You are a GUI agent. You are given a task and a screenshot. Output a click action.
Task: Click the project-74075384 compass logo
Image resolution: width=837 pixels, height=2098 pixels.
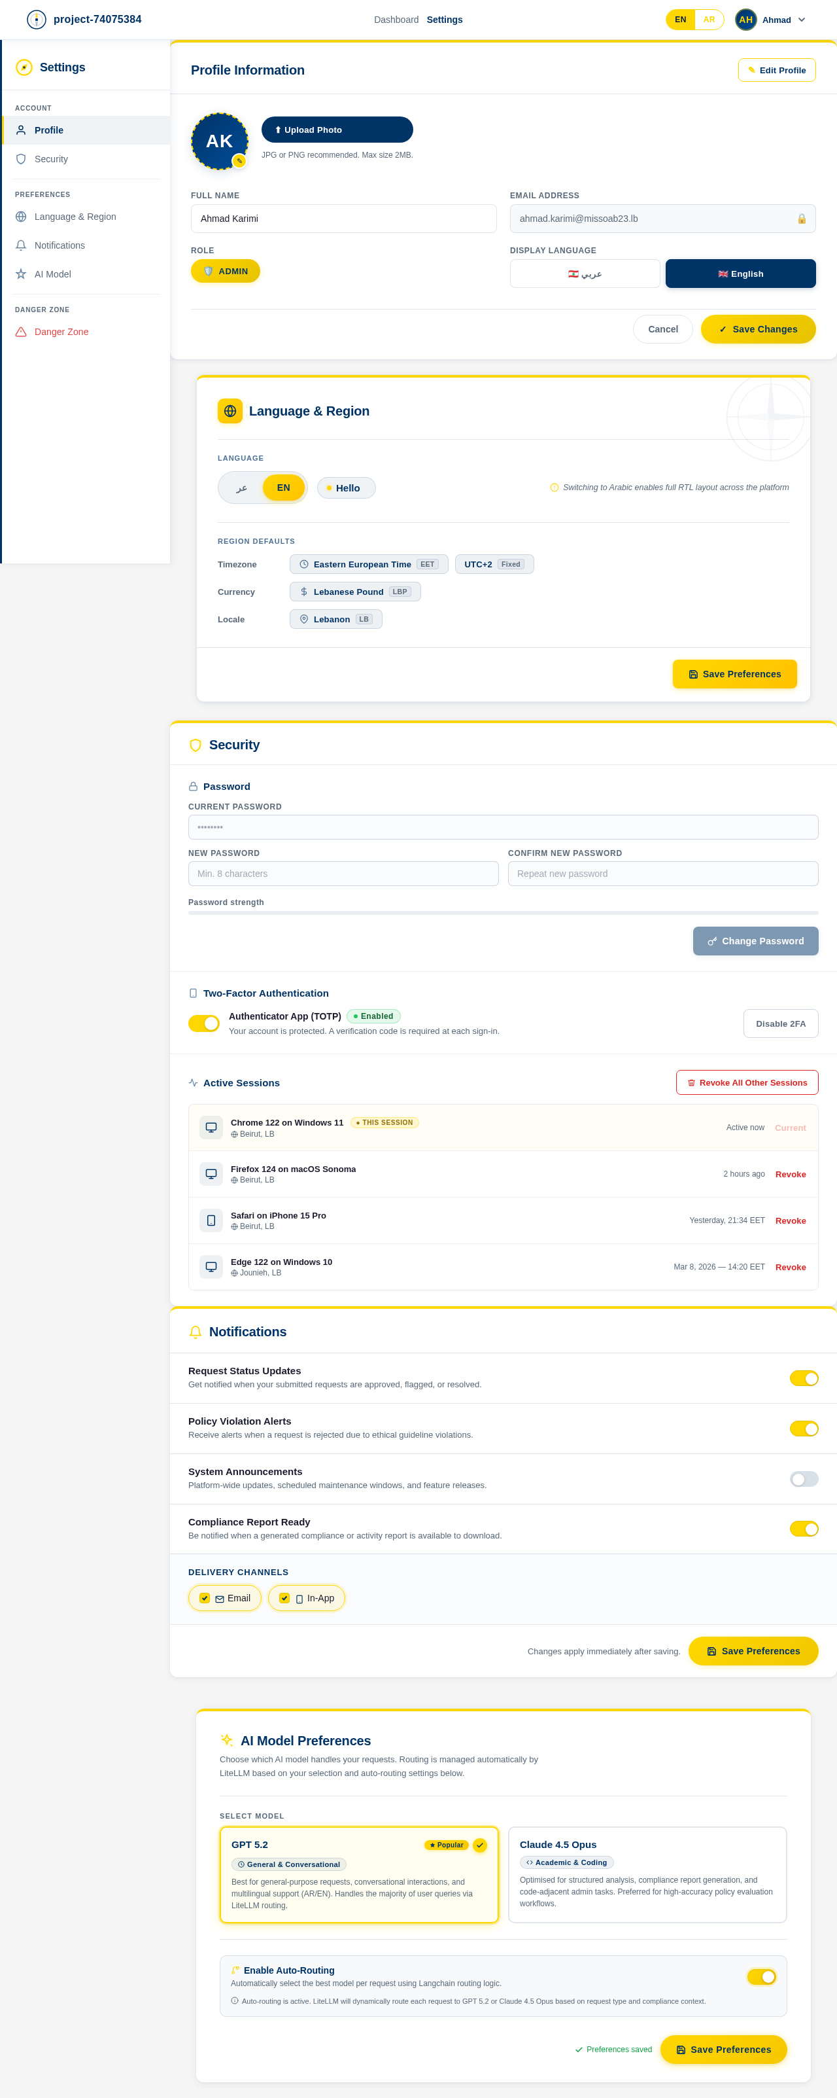click(36, 20)
